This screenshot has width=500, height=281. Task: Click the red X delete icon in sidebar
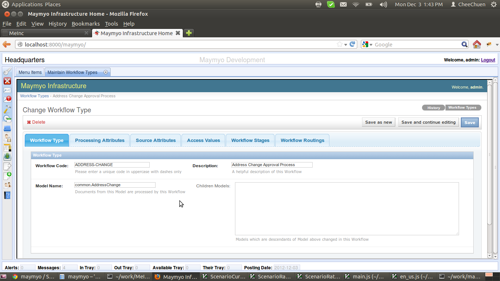(x=7, y=81)
